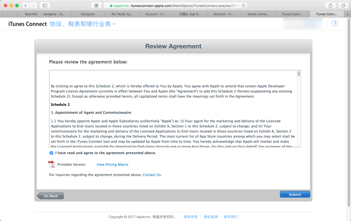Switch to the Navigator tab

(88, 14)
